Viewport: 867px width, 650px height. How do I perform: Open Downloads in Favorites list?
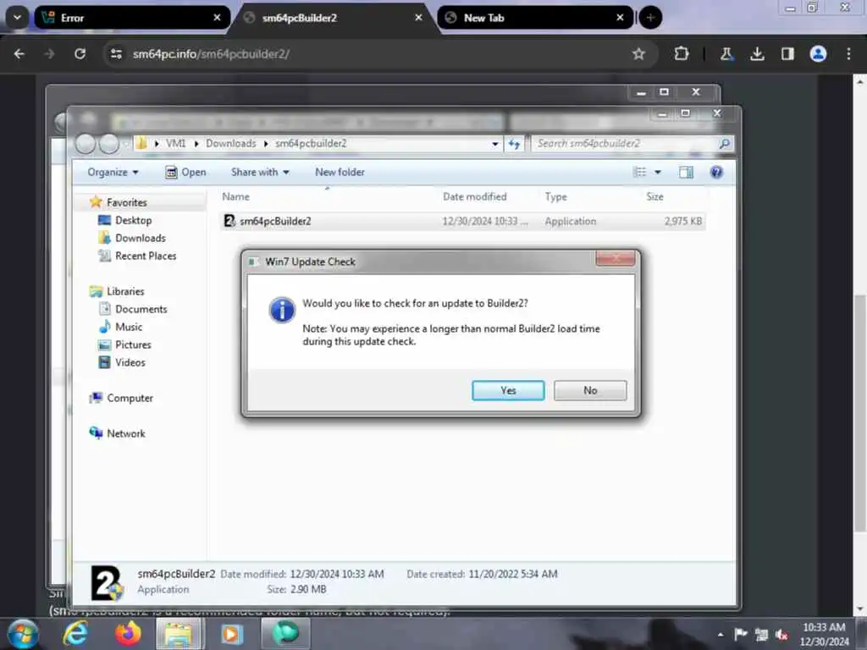pyautogui.click(x=140, y=238)
